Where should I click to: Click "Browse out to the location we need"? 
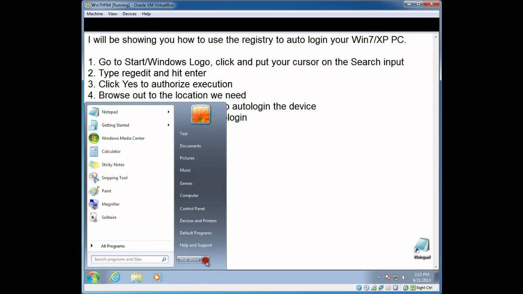click(x=172, y=95)
